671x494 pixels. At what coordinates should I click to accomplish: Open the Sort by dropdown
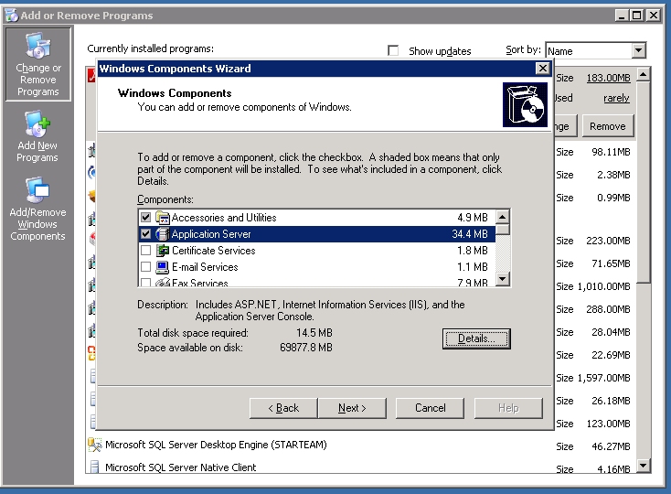coord(638,51)
